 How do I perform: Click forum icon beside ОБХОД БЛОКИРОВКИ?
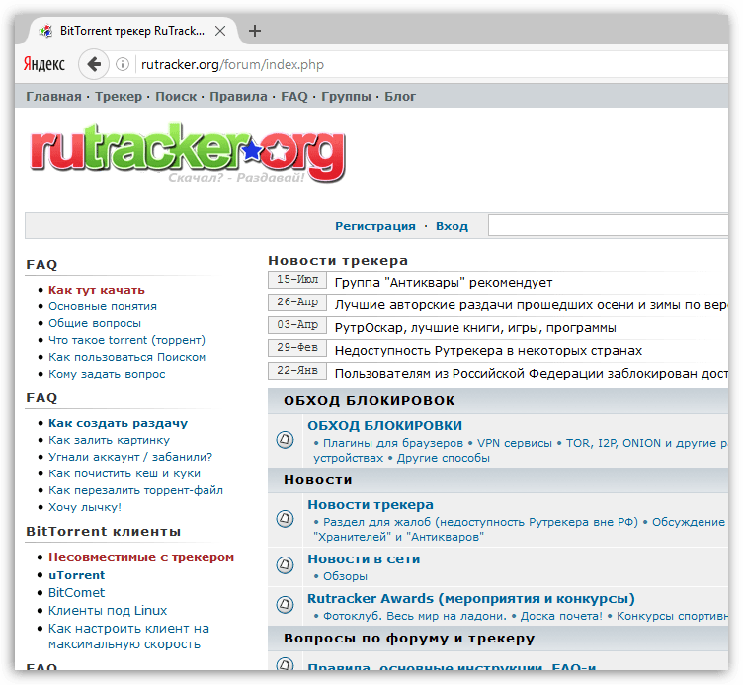tap(285, 440)
